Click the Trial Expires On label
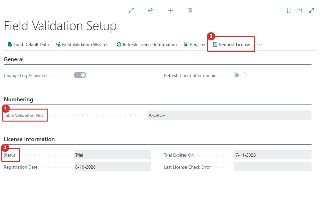This screenshot has width=321, height=221. [x=179, y=155]
